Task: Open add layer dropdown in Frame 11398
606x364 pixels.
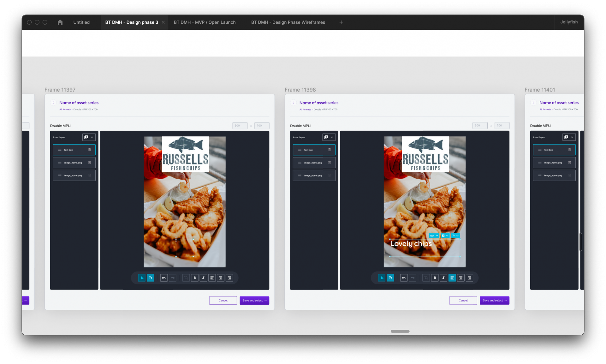Action: tap(329, 137)
